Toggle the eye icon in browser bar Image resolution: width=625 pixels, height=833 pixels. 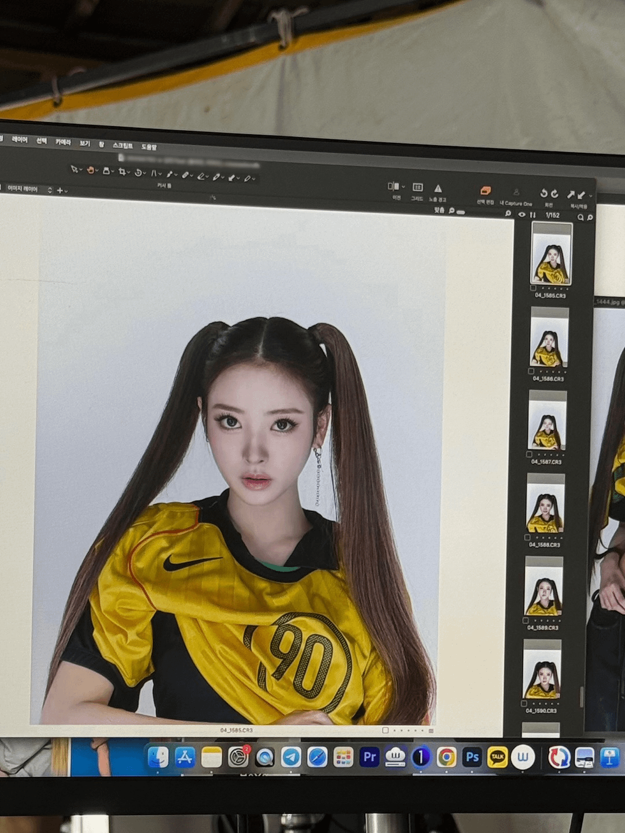pyautogui.click(x=522, y=215)
